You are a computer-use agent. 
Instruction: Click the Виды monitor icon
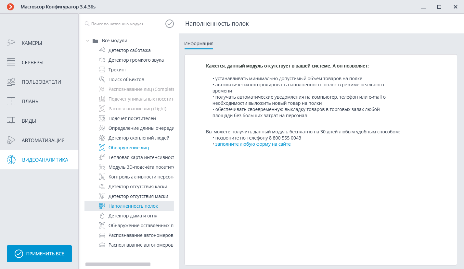[x=11, y=121]
